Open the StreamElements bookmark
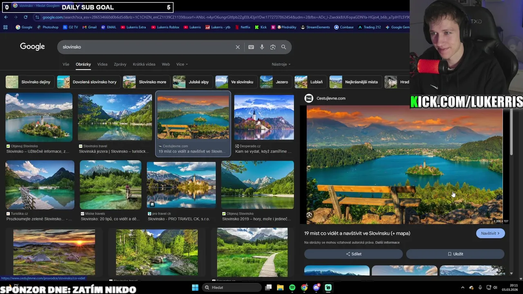The width and height of the screenshot is (523, 294). (x=315, y=27)
